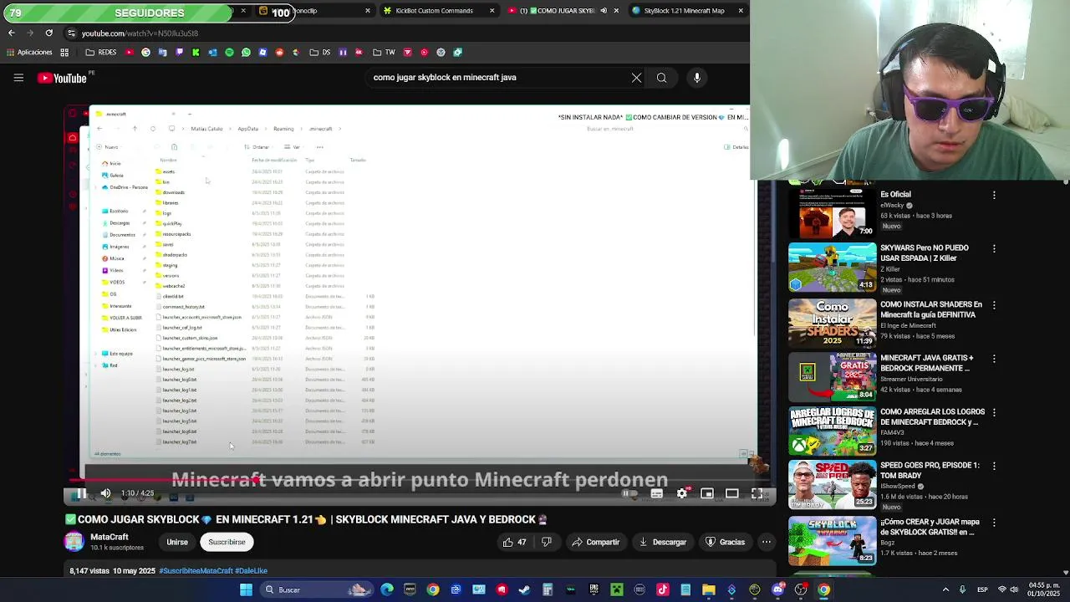This screenshot has height=602, width=1070.
Task: Toggle the video autoplay switch
Action: click(x=630, y=493)
